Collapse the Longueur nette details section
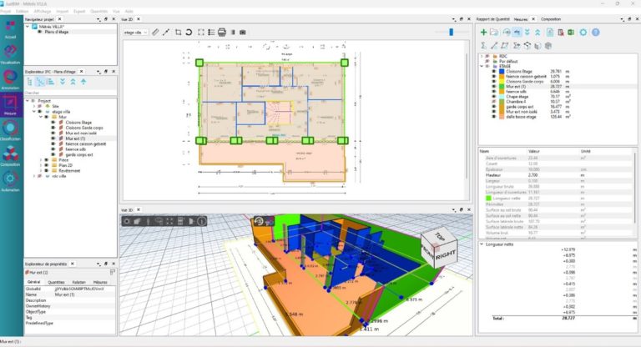This screenshot has width=641, height=347. pyautogui.click(x=482, y=244)
